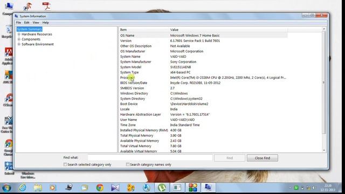Expand the Components tree node
This screenshot has height=194, width=345.
coord(19,39)
